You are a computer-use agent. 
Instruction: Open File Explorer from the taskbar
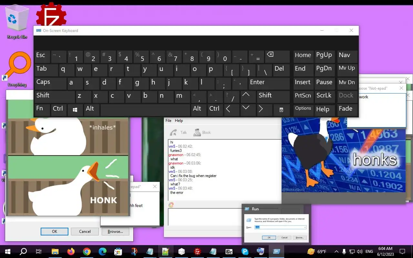55,252
